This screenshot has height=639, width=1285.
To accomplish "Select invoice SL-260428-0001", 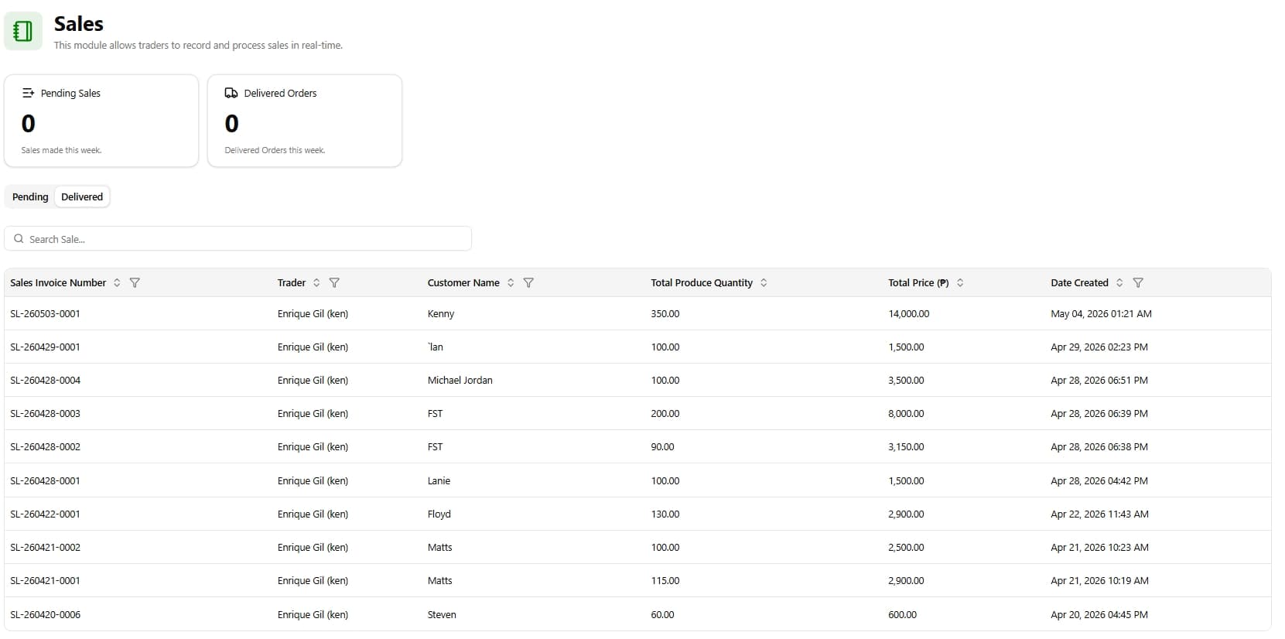I will click(x=45, y=480).
